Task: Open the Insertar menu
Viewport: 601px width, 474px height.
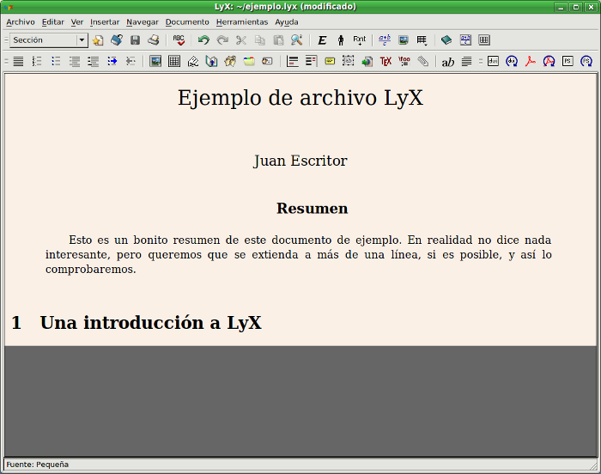Action: coord(105,22)
